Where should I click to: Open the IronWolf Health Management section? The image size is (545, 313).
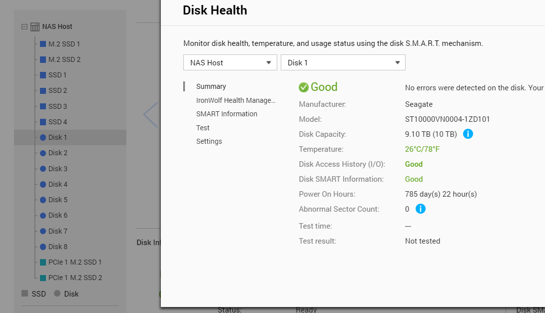coord(236,100)
